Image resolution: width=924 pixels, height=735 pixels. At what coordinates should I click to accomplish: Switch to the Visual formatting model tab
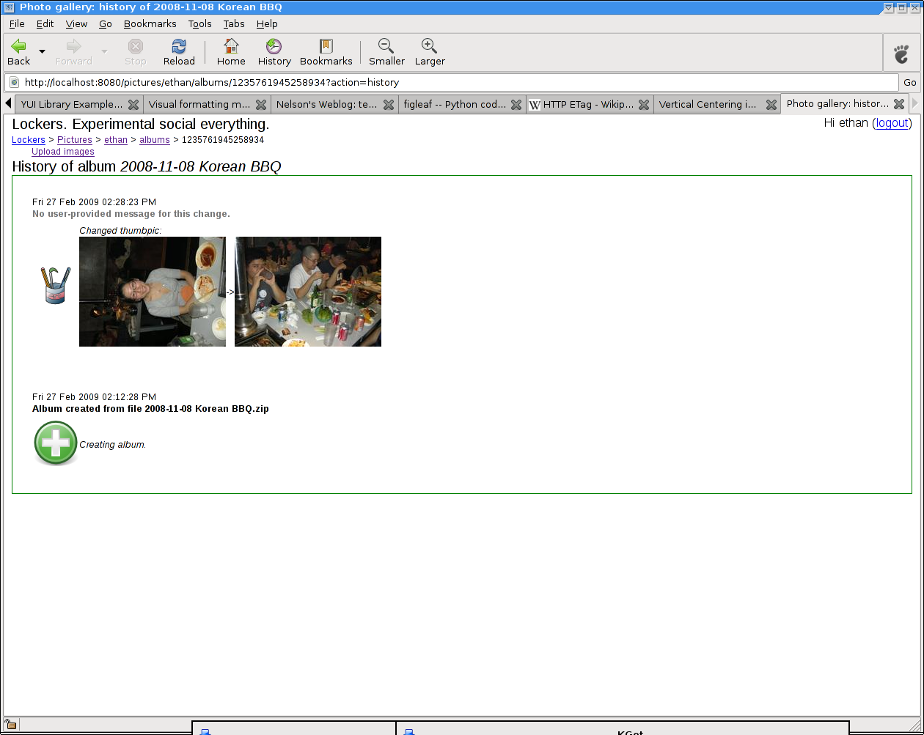pyautogui.click(x=199, y=104)
